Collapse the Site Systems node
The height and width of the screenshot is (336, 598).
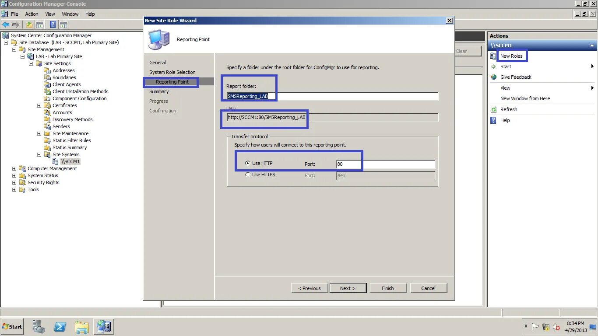(39, 154)
